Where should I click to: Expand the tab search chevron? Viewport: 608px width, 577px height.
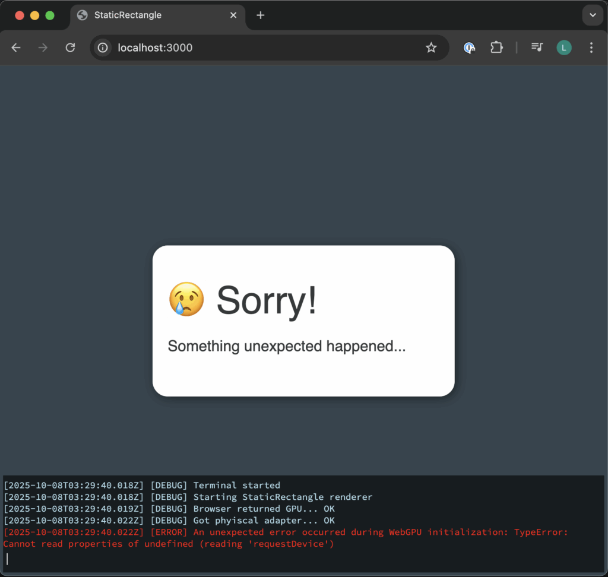click(x=592, y=15)
